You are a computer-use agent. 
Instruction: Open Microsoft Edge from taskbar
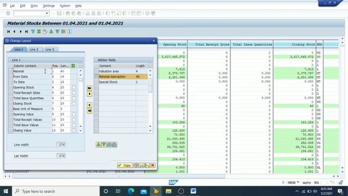[131, 191]
